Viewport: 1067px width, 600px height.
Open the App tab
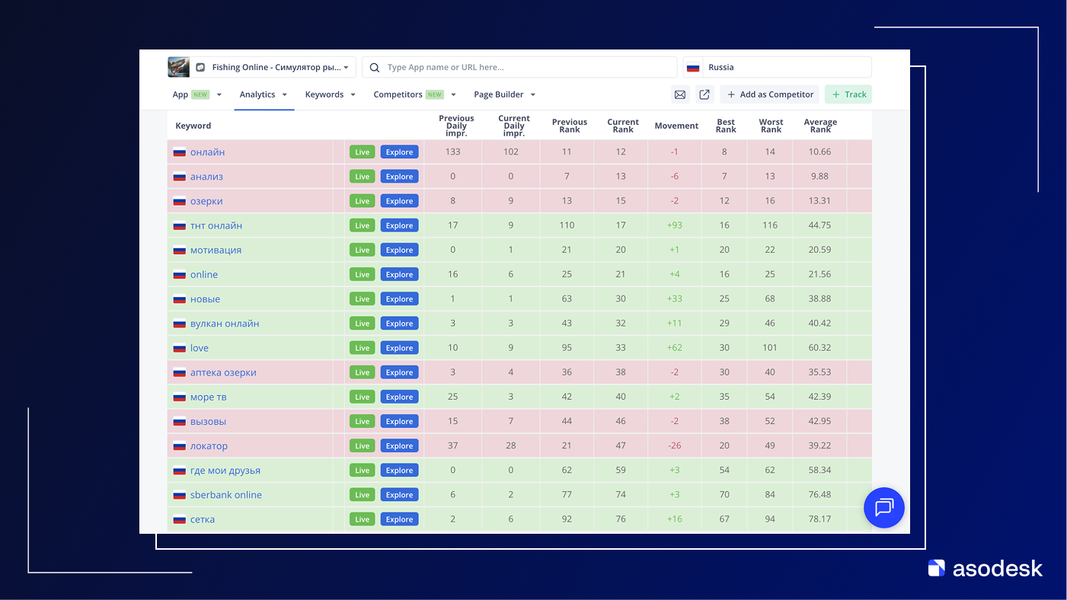pos(180,94)
